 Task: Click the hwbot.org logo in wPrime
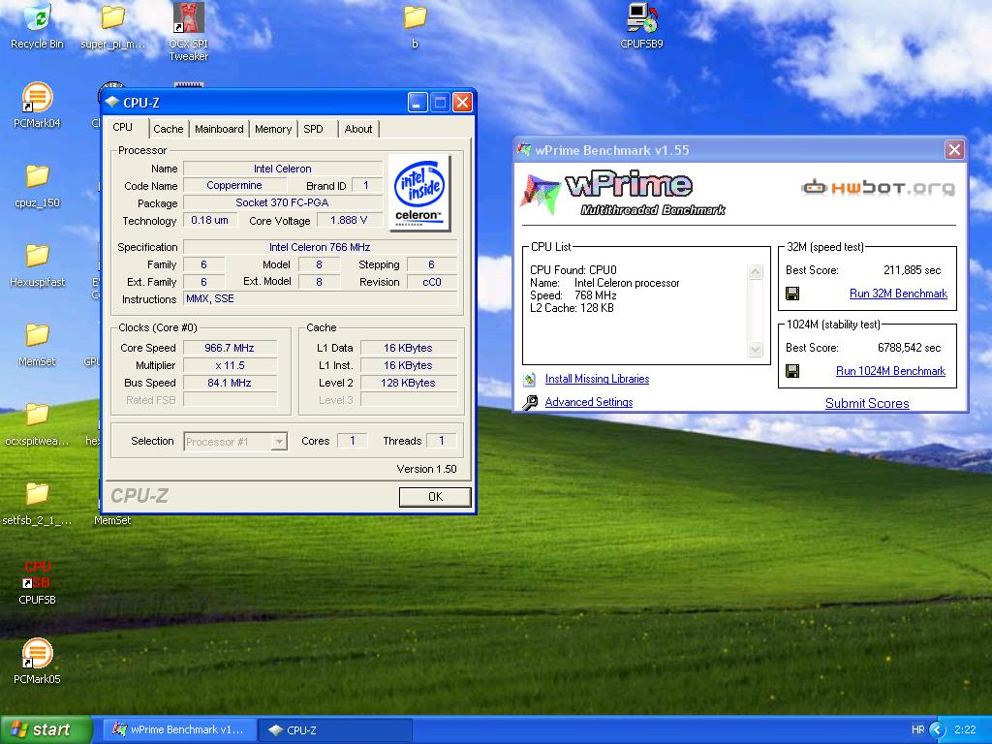click(x=878, y=187)
